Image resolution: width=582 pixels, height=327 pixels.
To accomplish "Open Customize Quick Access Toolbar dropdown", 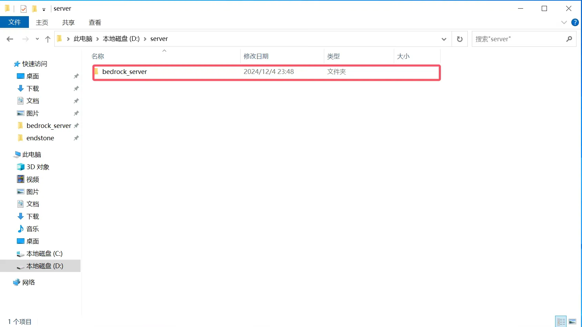I will pos(44,9).
